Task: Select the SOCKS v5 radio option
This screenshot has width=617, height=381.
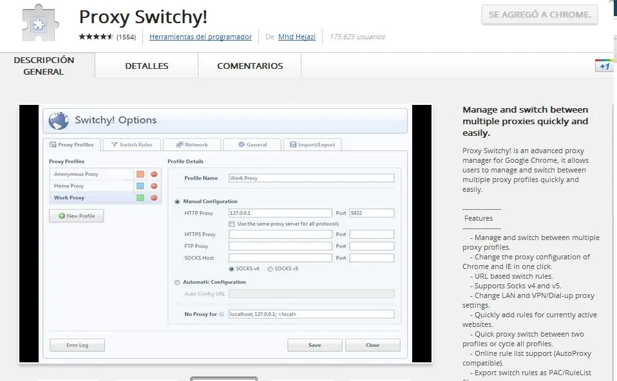Action: 270,269
